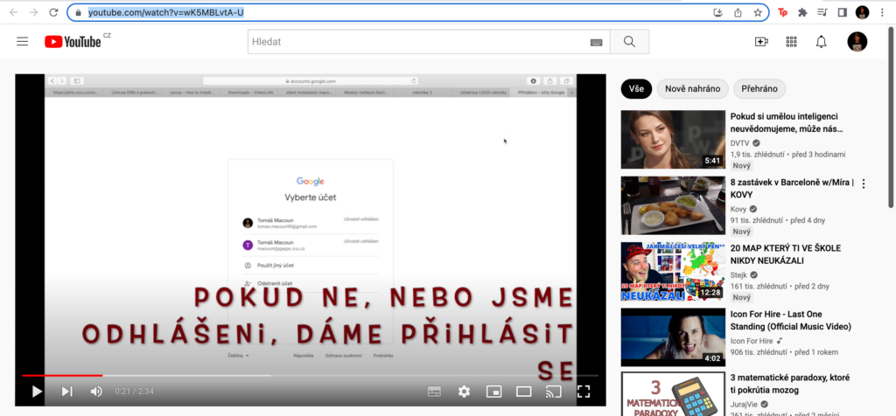Play the video with the play button

coord(37,392)
